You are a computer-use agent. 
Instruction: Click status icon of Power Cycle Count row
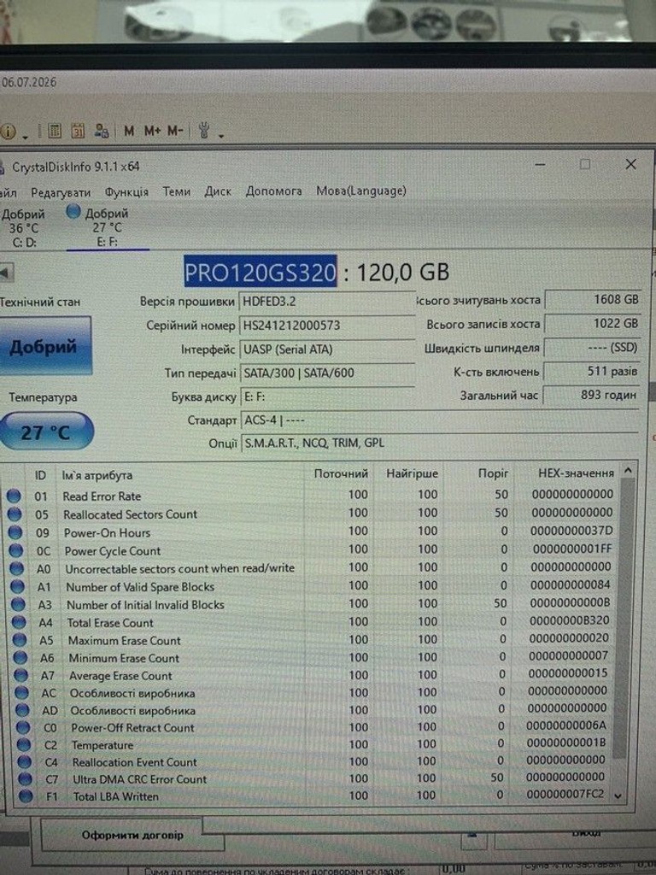coord(15,551)
